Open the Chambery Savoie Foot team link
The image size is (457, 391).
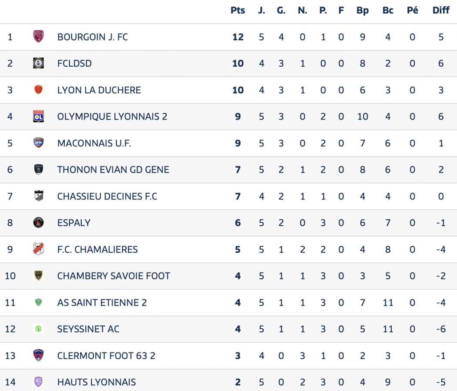pos(114,276)
